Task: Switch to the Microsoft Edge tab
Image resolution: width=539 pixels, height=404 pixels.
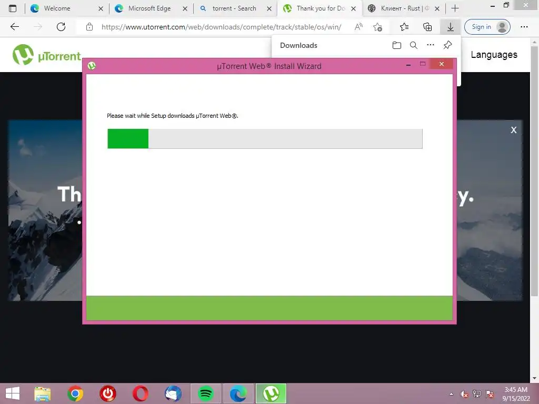Action: [x=149, y=8]
